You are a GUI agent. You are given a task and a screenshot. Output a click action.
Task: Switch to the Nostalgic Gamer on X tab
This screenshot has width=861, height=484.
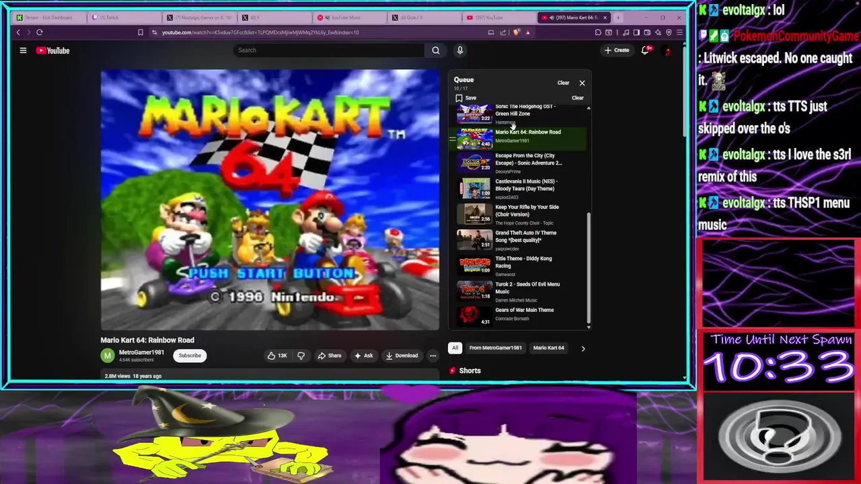199,17
